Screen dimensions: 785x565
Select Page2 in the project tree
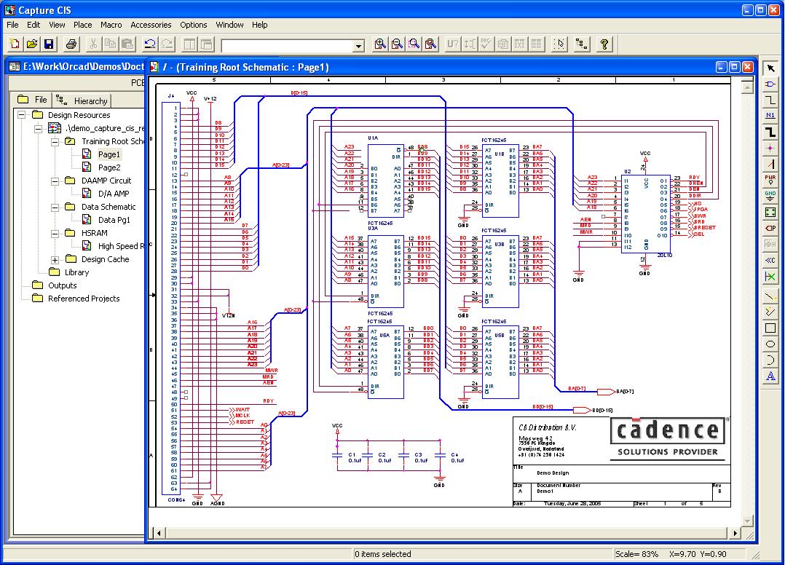(109, 167)
